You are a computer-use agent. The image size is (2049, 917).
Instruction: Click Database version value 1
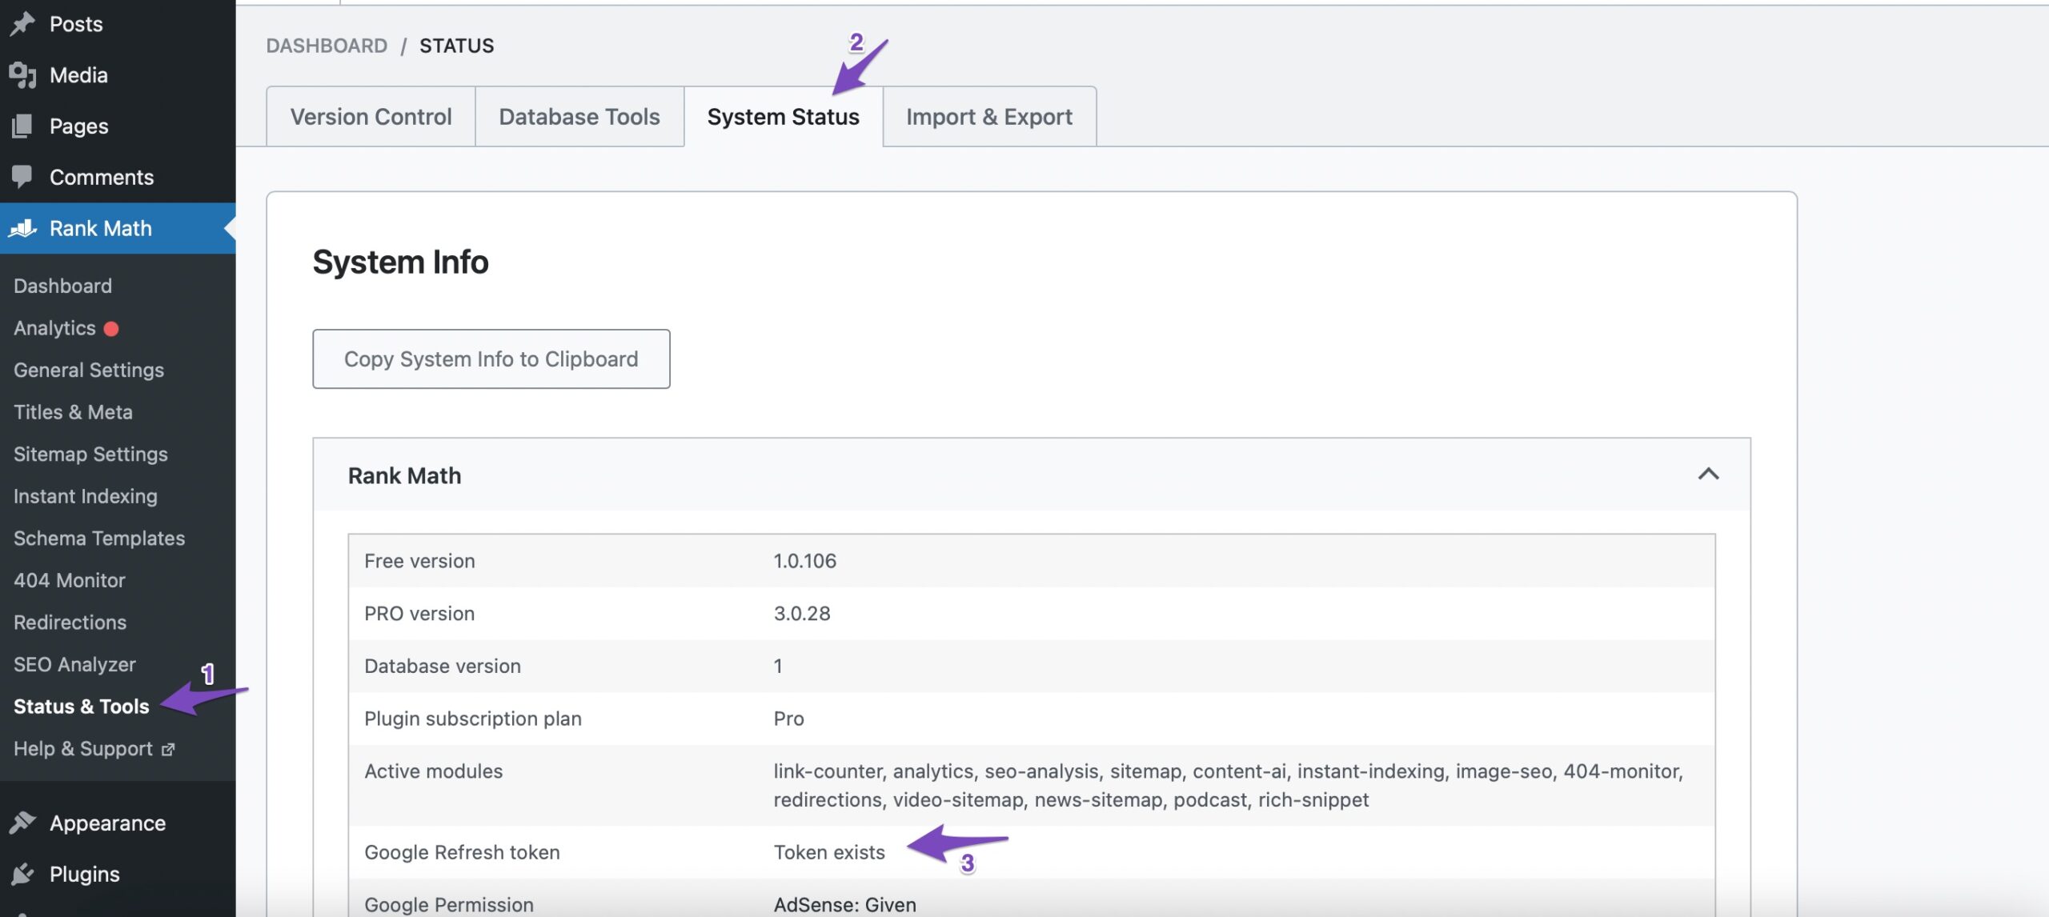tap(777, 666)
